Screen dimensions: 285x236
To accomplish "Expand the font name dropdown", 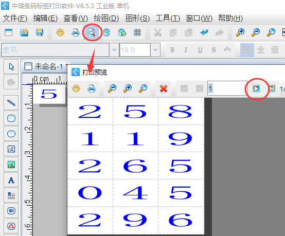I will pos(114,50).
